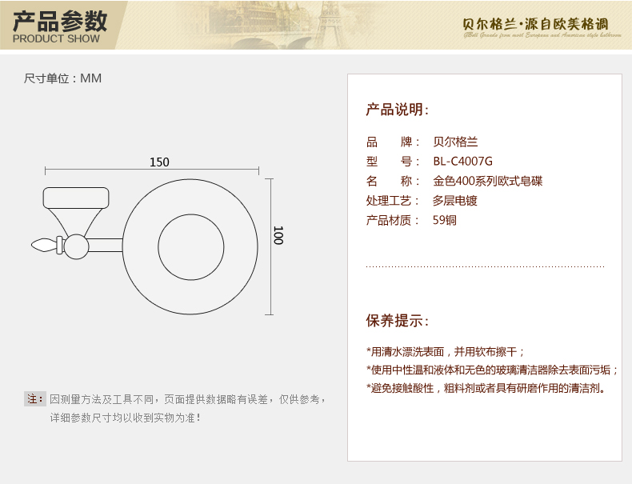Image resolution: width=632 pixels, height=484 pixels.
Task: Click the 贝尔格兰 brand slogan logo
Action: pyautogui.click(x=540, y=24)
